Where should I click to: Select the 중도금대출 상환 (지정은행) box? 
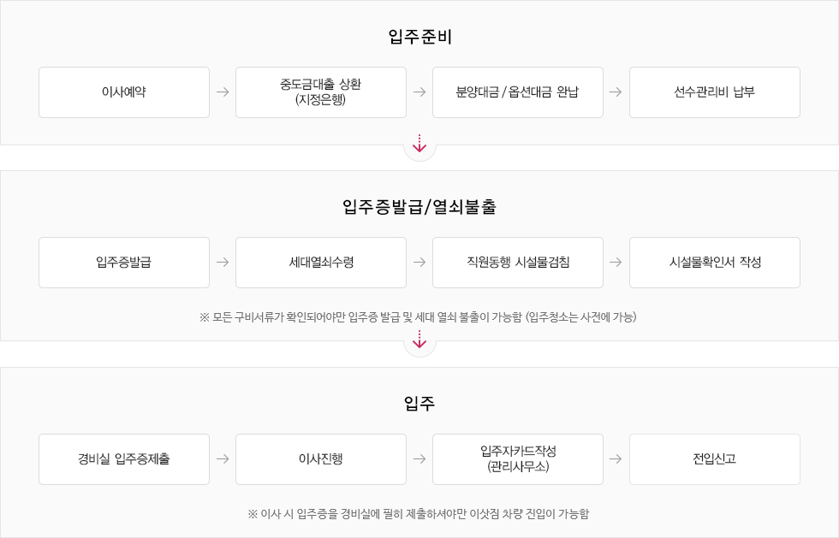(x=321, y=92)
